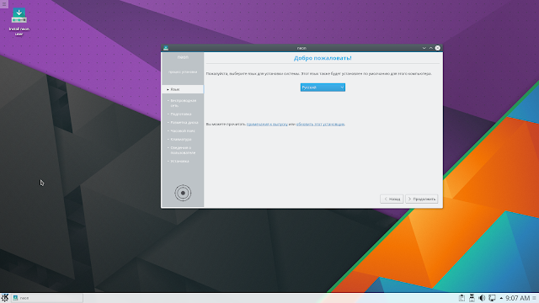Minimize the neon installer window
This screenshot has height=303, width=539.
[424, 48]
